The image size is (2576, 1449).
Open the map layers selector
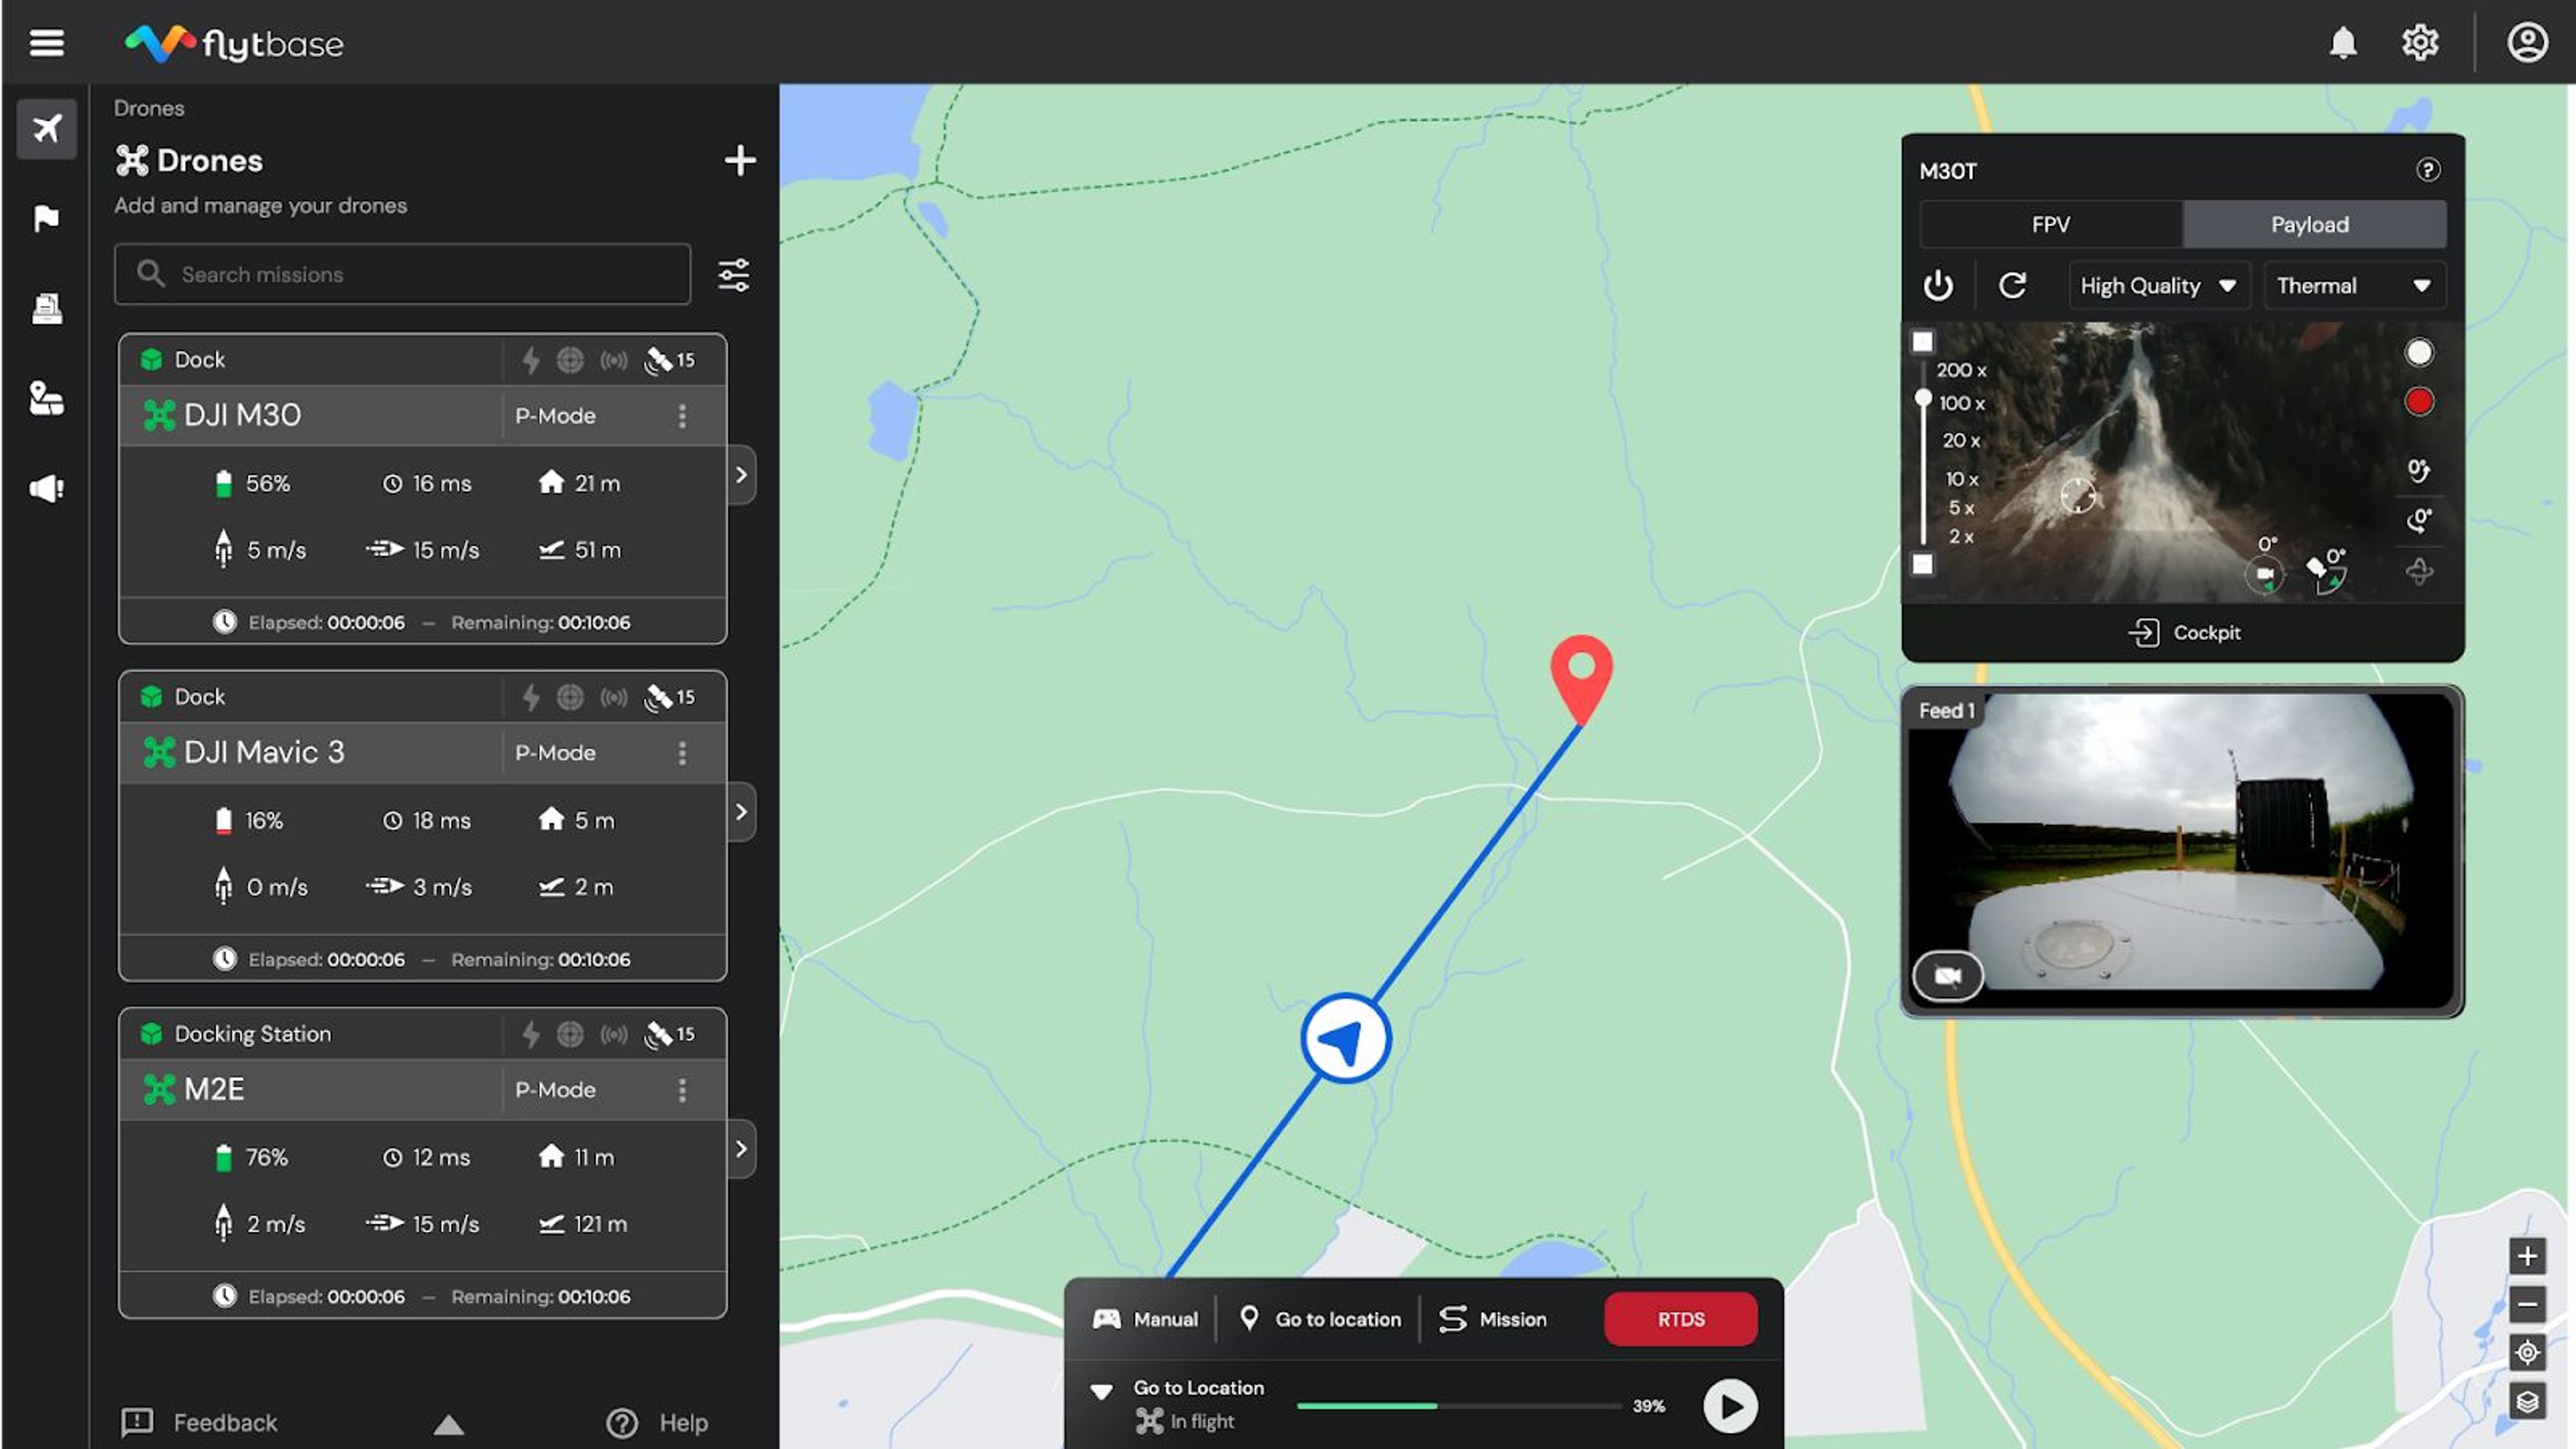coord(2527,1401)
